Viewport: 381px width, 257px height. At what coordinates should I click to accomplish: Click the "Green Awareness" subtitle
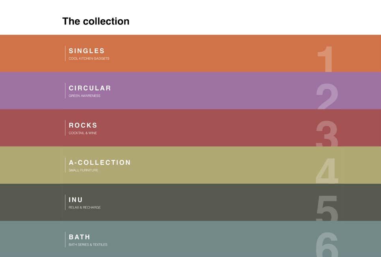[84, 96]
